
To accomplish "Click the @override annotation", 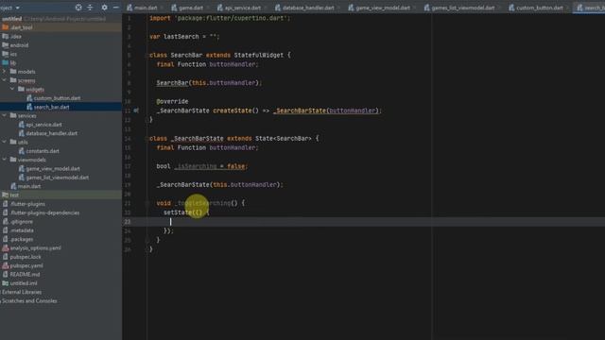I will [172, 101].
